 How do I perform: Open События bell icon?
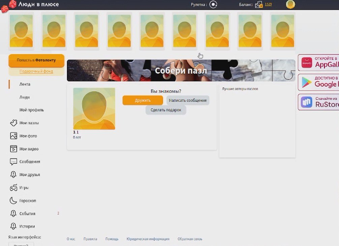(13, 213)
